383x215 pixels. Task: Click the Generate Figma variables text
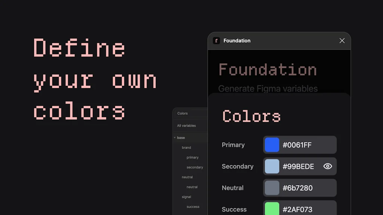(268, 89)
